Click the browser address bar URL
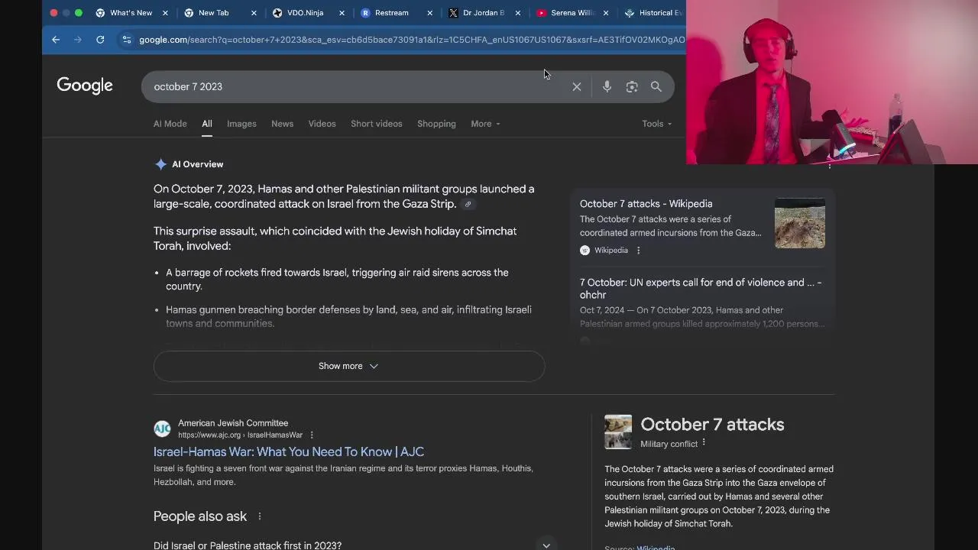This screenshot has height=550, width=978. tap(412, 40)
